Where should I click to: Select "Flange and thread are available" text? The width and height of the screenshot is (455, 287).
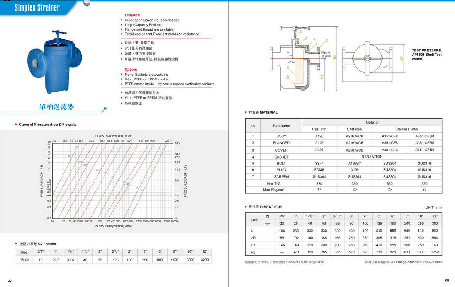click(149, 29)
